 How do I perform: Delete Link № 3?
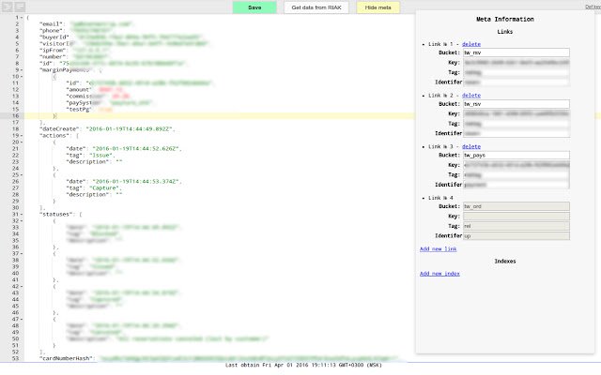[x=471, y=146]
